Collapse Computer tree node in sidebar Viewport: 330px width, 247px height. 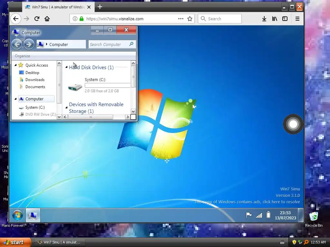(15, 99)
